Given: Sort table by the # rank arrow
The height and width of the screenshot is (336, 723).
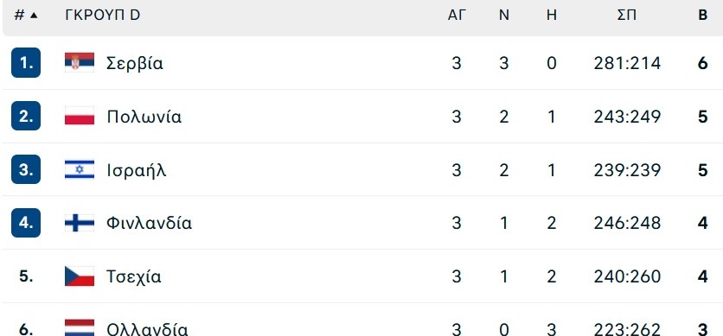Looking at the screenshot, I should pos(33,16).
